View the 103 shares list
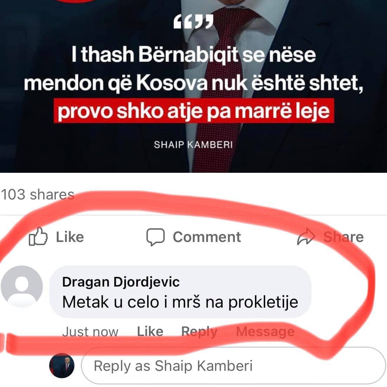The width and height of the screenshot is (387, 387). click(x=38, y=194)
